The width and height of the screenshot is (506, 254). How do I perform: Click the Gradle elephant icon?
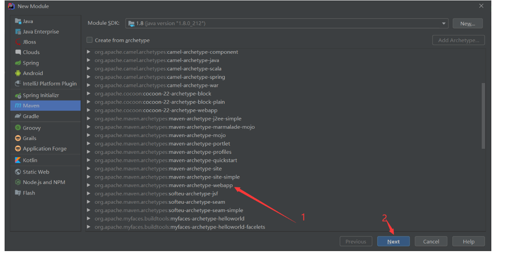pyautogui.click(x=18, y=116)
